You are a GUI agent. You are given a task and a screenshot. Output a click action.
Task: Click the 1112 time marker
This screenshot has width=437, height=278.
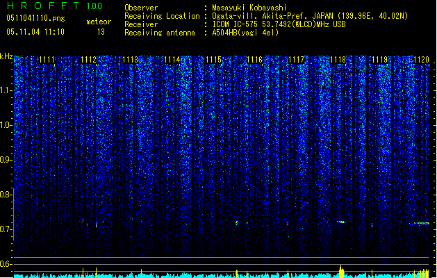(x=88, y=60)
